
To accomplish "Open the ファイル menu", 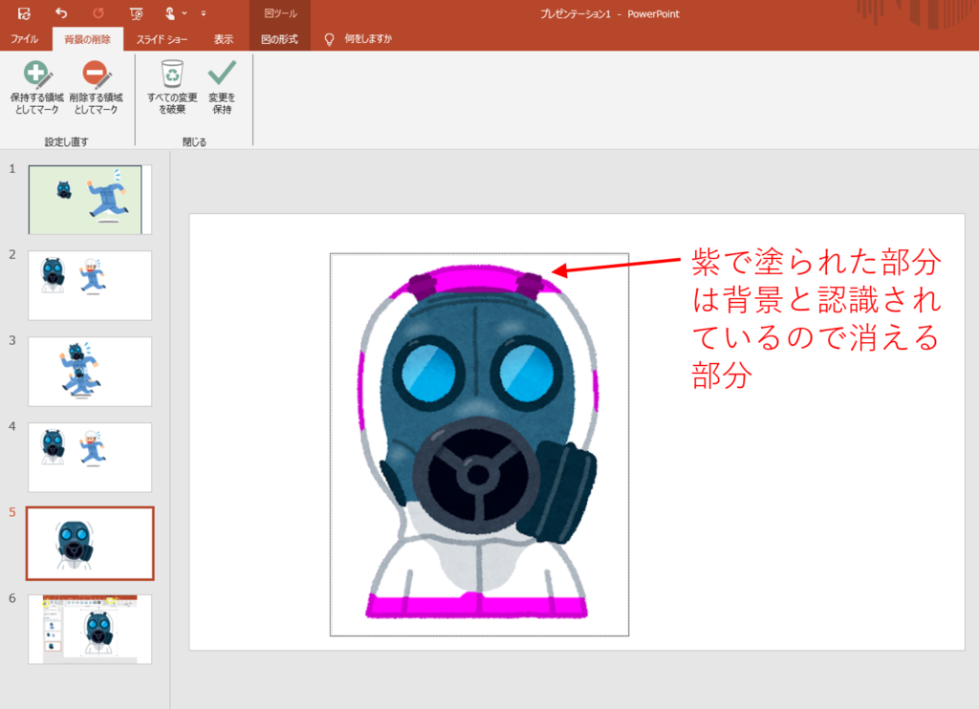I will pyautogui.click(x=25, y=40).
